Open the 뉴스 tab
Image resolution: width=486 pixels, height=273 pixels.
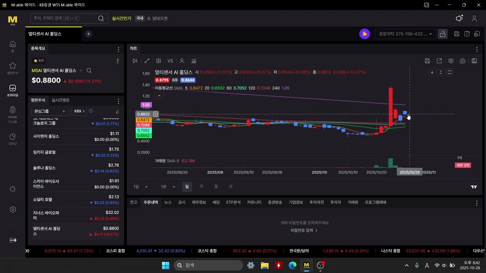coord(168,202)
